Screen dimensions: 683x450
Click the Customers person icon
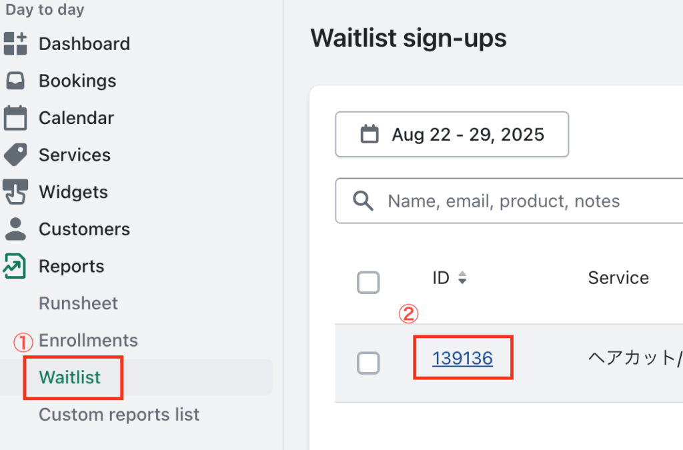15,229
